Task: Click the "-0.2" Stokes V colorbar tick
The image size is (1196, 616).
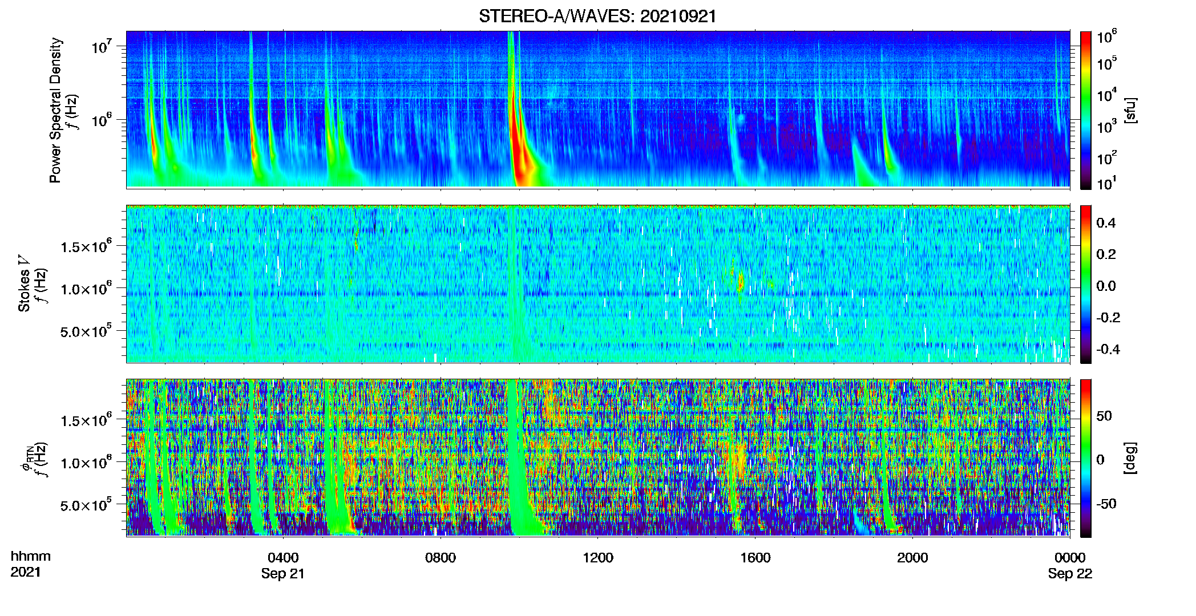Action: pyautogui.click(x=1108, y=318)
